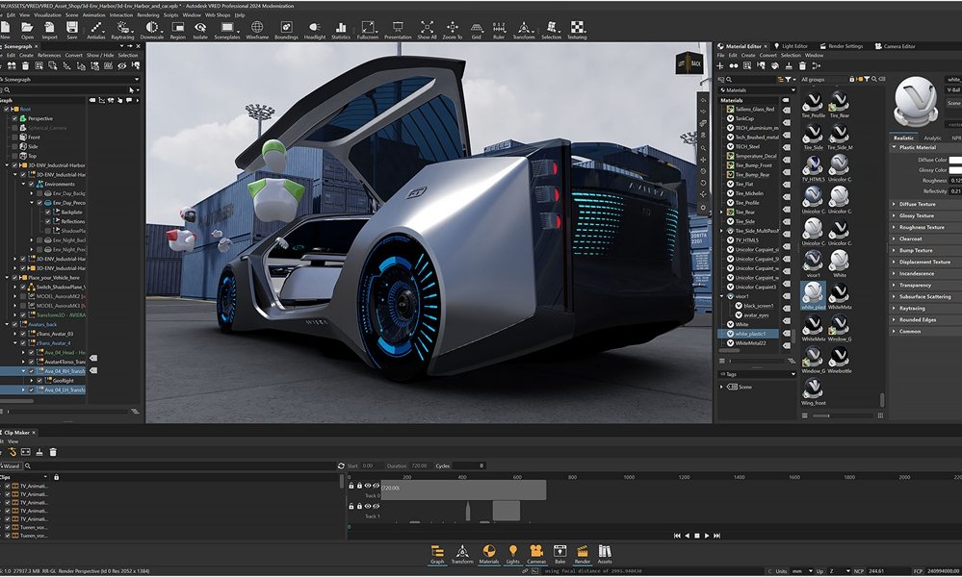
Task: Click the Open file toolbar icon
Action: click(27, 28)
